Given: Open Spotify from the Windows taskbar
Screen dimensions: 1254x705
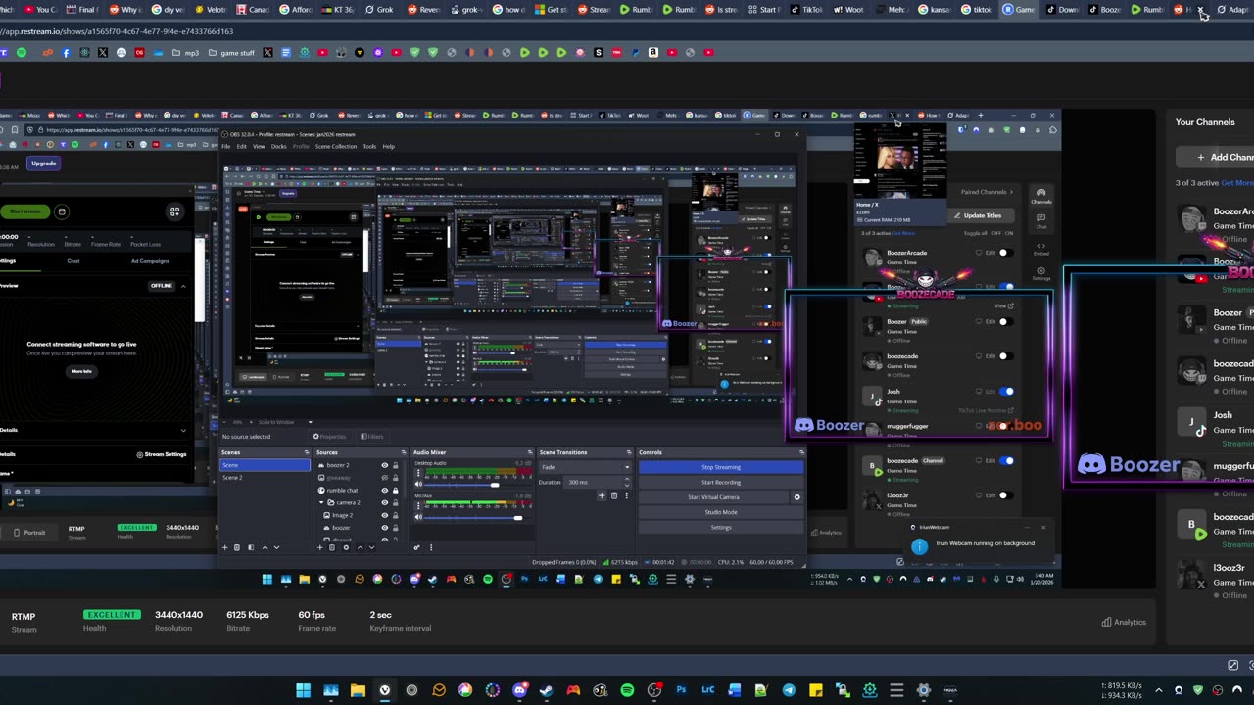Looking at the screenshot, I should pyautogui.click(x=627, y=690).
